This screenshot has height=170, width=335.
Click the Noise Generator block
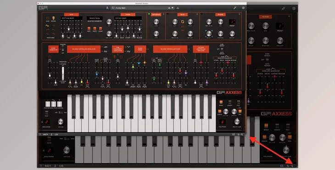click(x=53, y=49)
